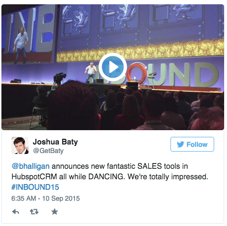
Task: Click the orange life ring on stage
Action: click(x=136, y=73)
